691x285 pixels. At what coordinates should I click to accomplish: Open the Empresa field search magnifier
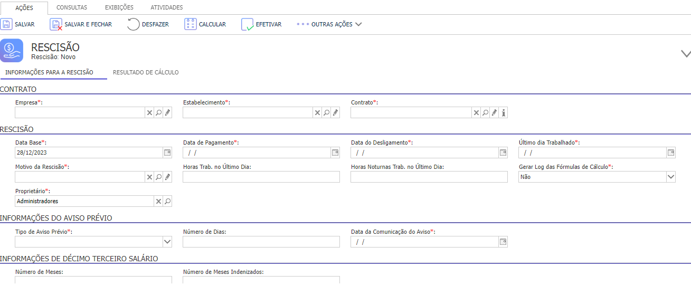pos(158,112)
